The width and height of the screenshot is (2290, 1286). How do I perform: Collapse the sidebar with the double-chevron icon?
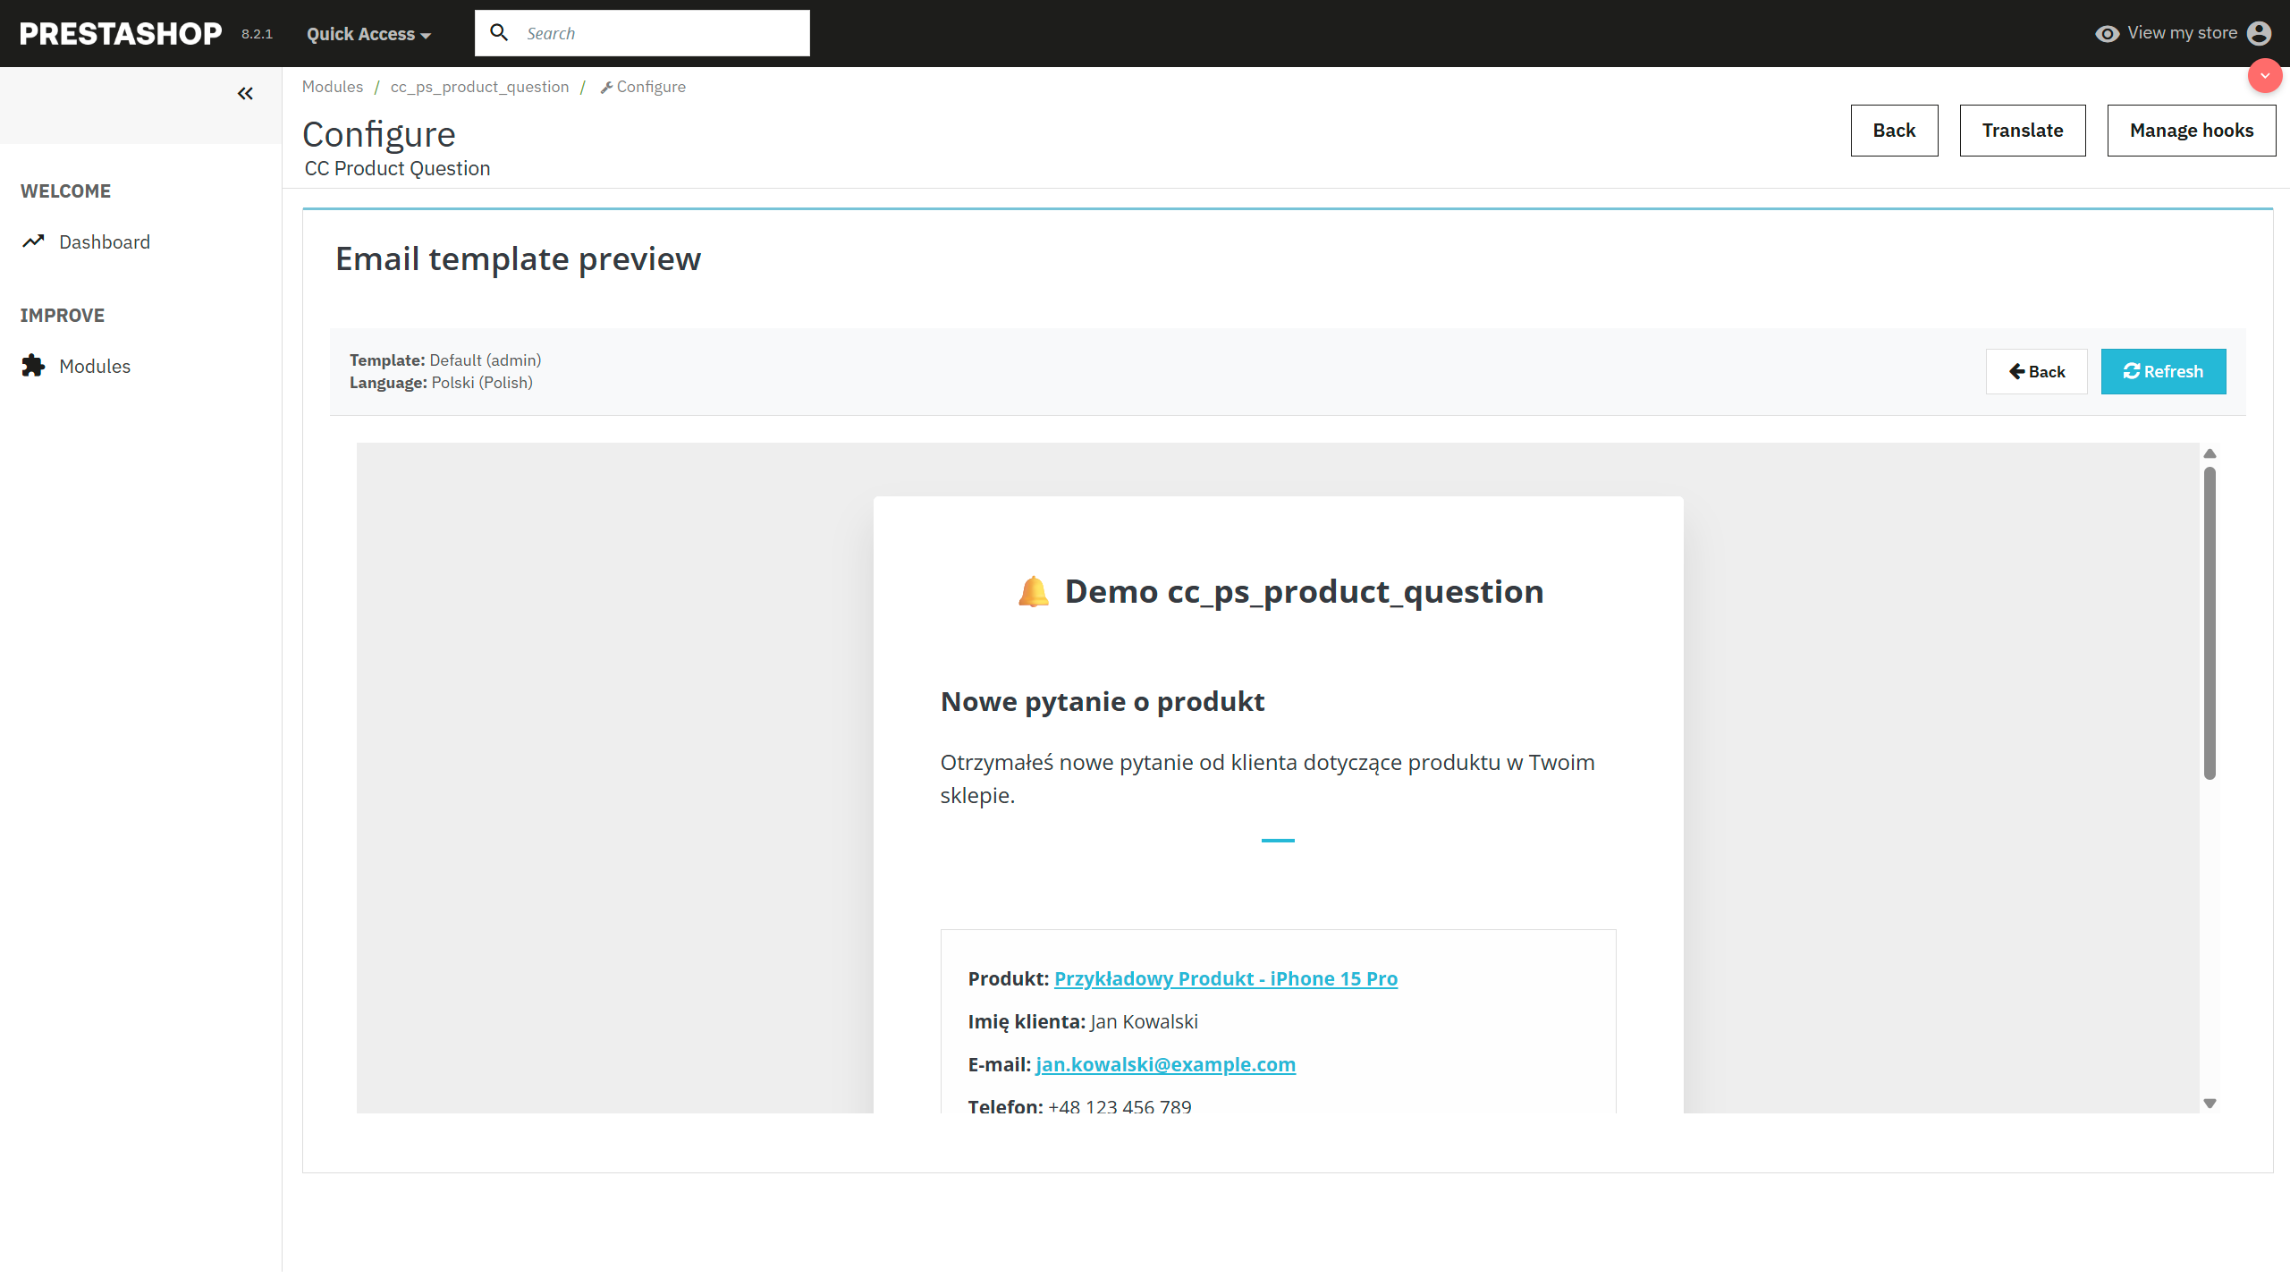(x=245, y=93)
